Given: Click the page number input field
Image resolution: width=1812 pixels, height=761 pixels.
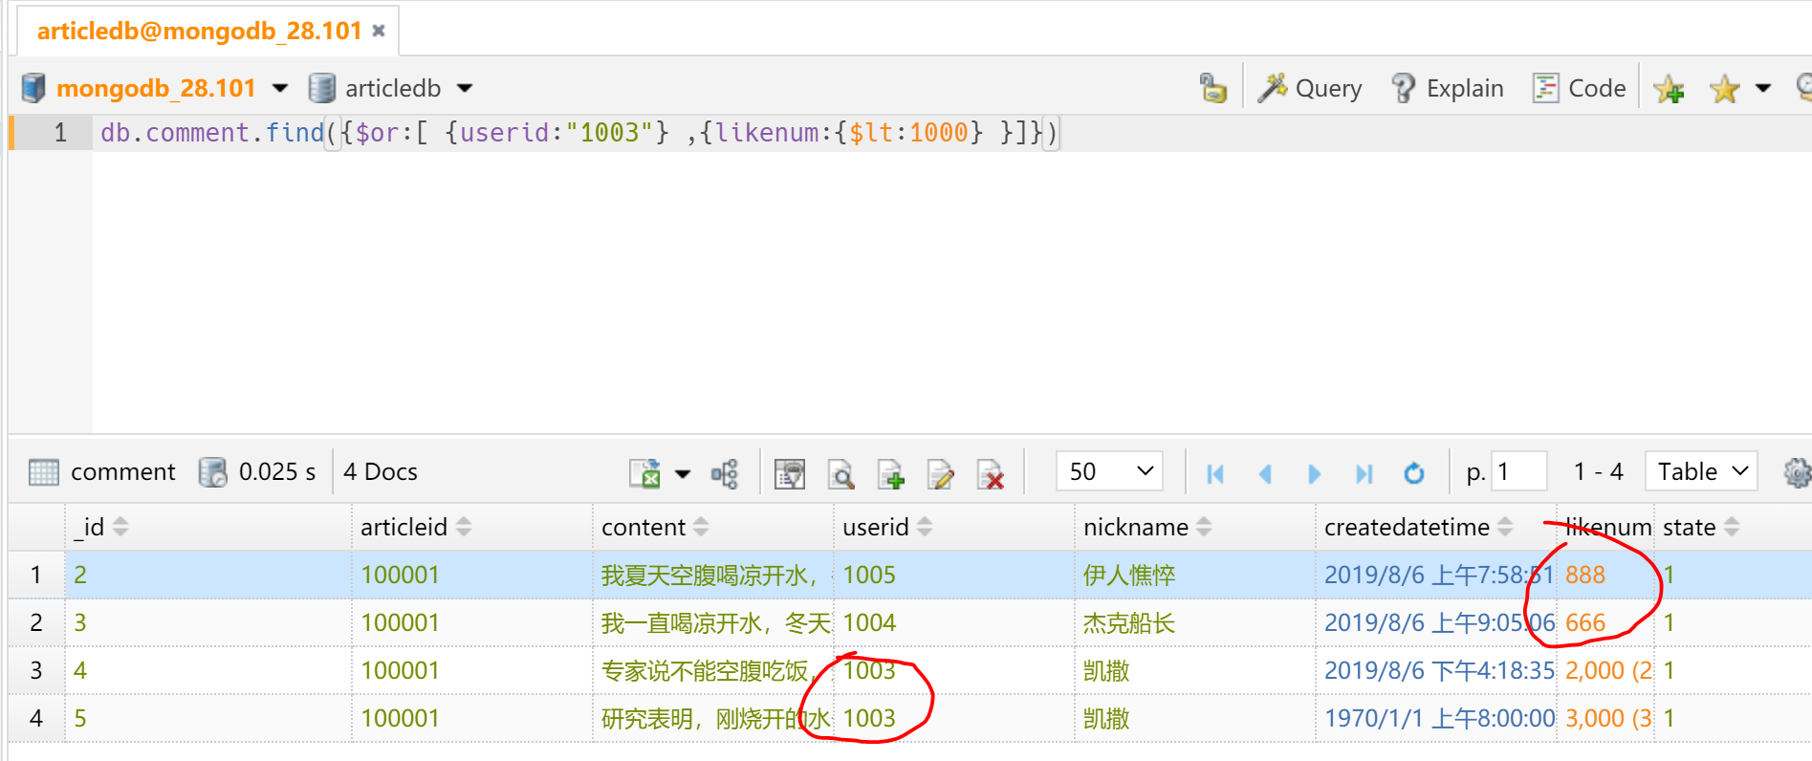Looking at the screenshot, I should tap(1518, 471).
